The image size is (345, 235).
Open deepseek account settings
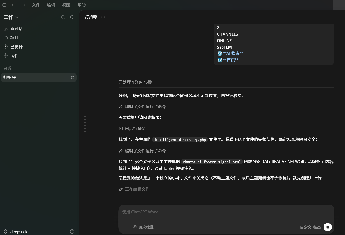point(19,232)
